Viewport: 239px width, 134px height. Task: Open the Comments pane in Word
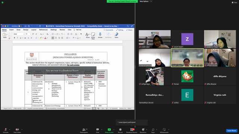(108, 30)
